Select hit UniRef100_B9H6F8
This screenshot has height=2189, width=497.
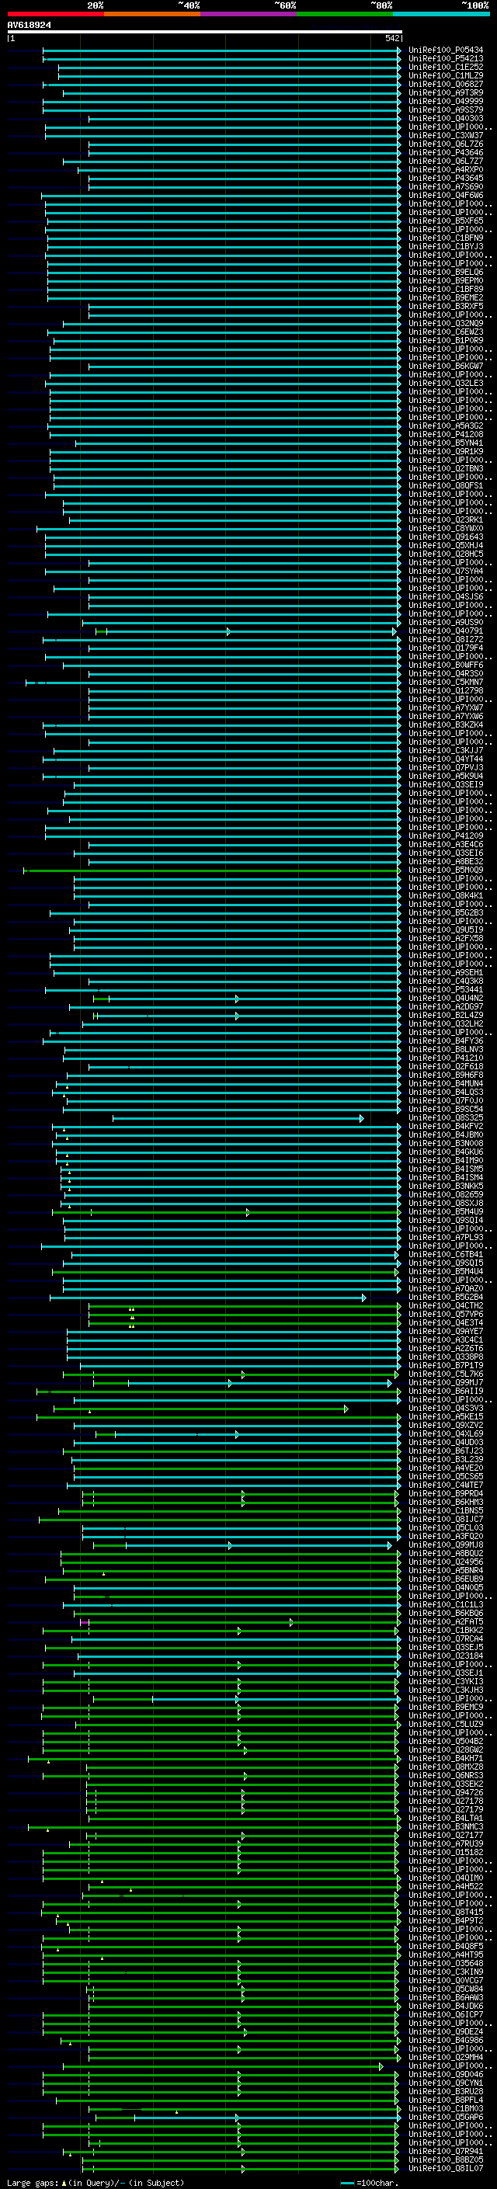click(446, 1075)
